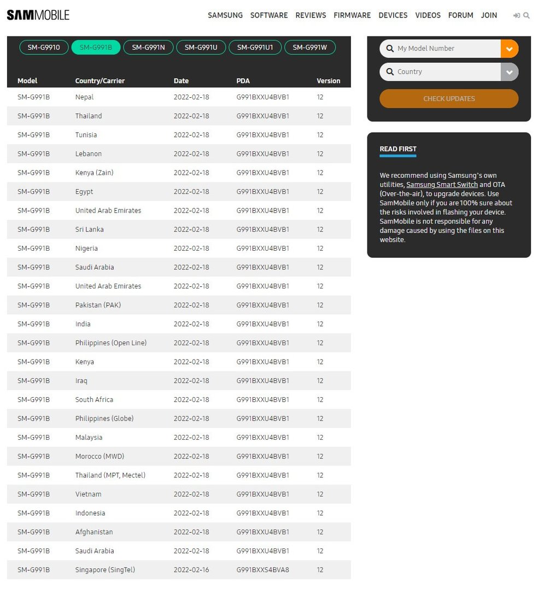This screenshot has height=590, width=544.
Task: Open the Philippines (Globe) row
Action: tap(179, 418)
